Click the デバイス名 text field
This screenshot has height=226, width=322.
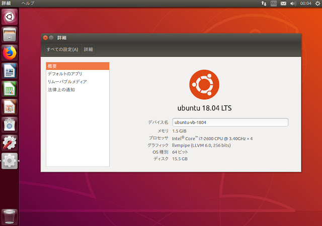tap(230, 122)
